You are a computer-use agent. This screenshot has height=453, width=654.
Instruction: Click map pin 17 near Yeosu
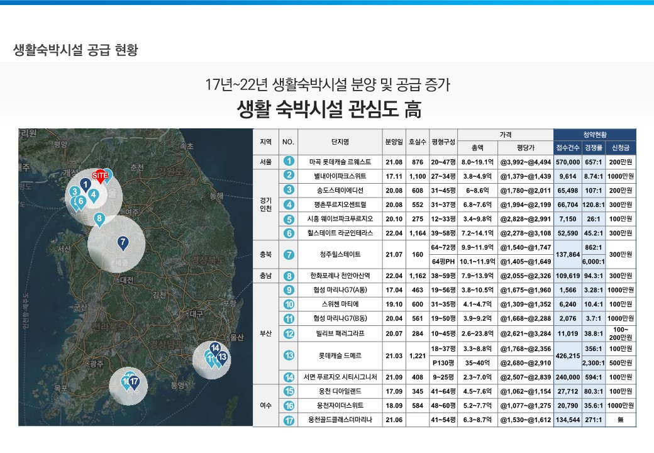pos(133,381)
